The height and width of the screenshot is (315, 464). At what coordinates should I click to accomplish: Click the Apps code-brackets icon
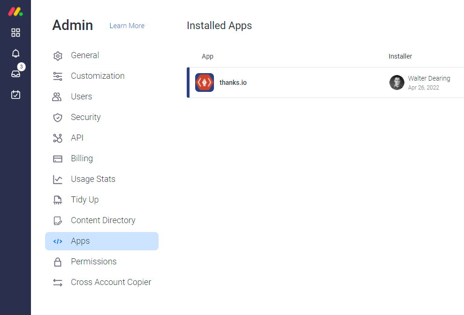click(58, 241)
